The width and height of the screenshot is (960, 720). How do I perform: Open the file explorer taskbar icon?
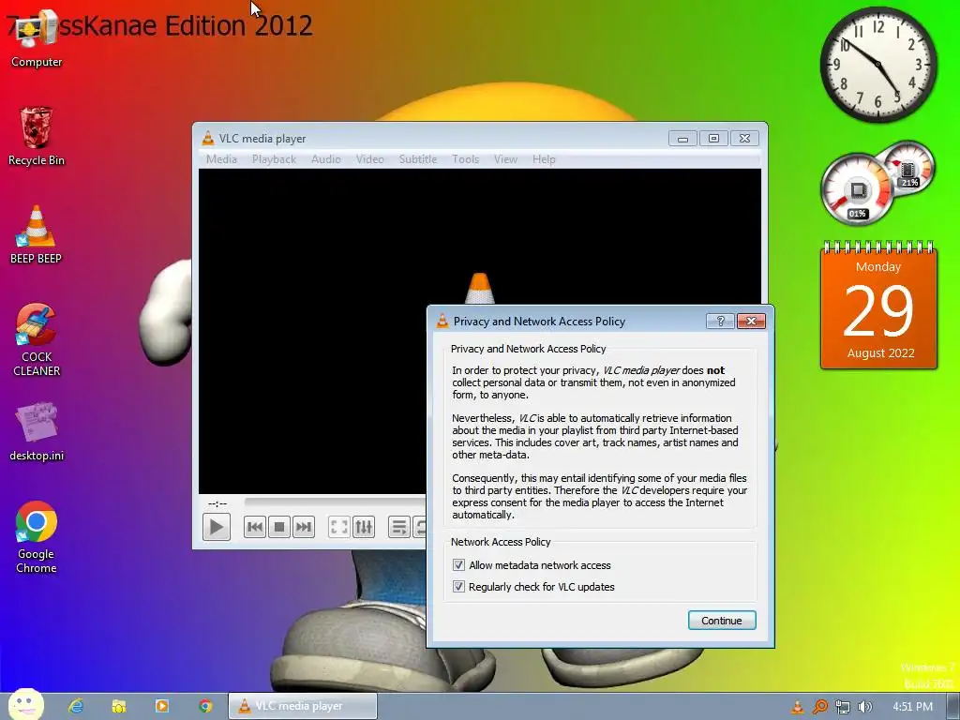[119, 706]
